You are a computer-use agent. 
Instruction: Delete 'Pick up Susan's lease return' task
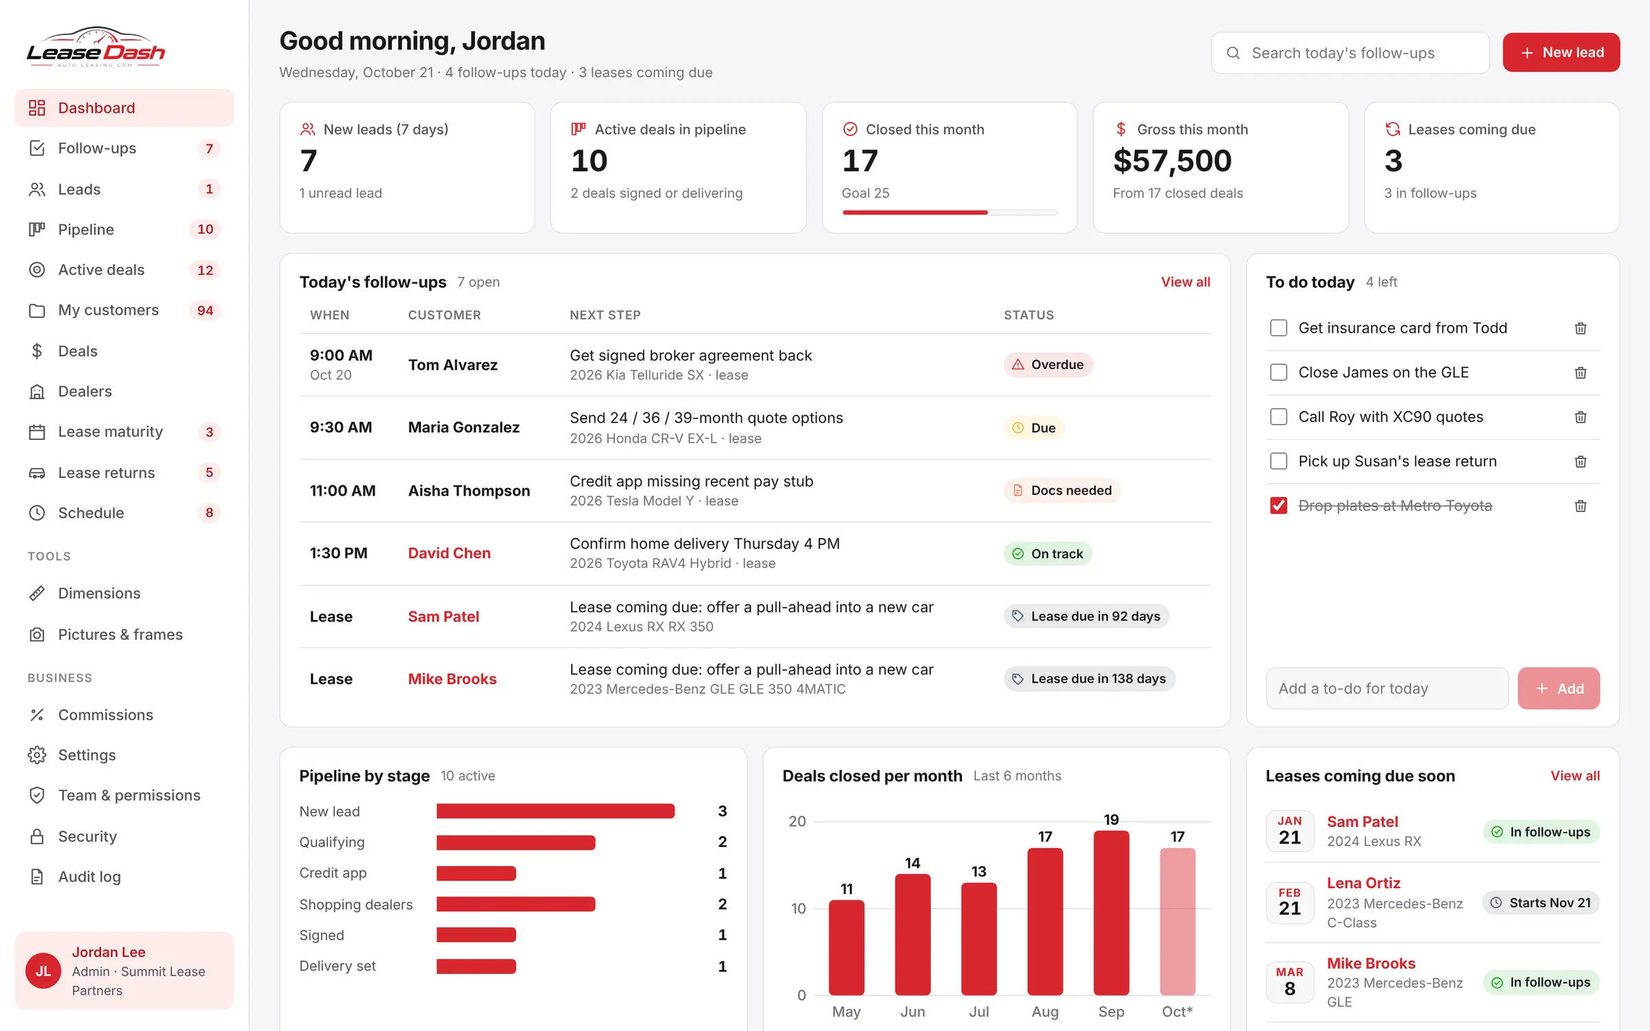tap(1580, 462)
